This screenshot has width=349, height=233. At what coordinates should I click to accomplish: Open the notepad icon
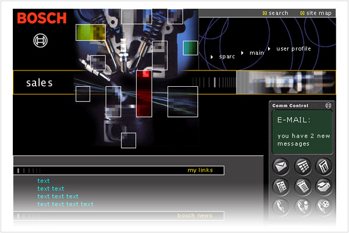(302, 187)
